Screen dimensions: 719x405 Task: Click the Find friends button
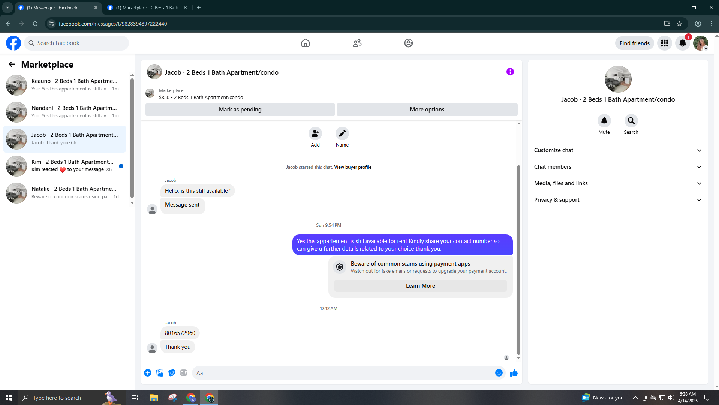pos(635,43)
